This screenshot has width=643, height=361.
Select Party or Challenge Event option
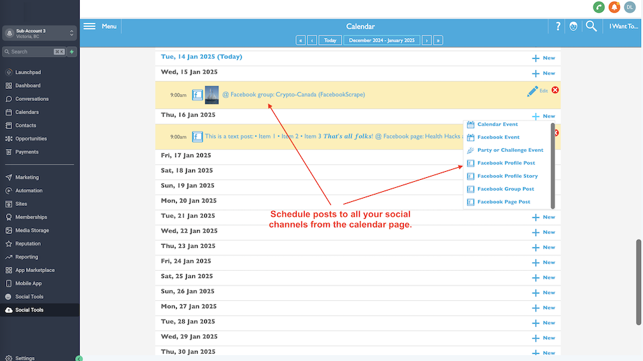(x=510, y=150)
